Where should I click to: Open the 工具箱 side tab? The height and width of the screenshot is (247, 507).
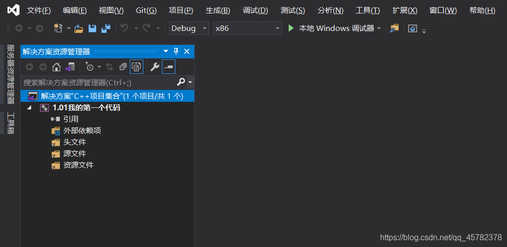tap(10, 123)
